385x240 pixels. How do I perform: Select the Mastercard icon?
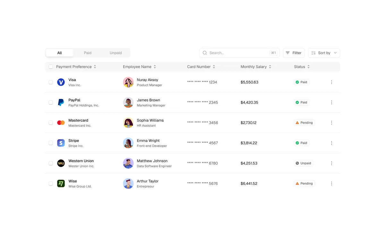(61, 123)
